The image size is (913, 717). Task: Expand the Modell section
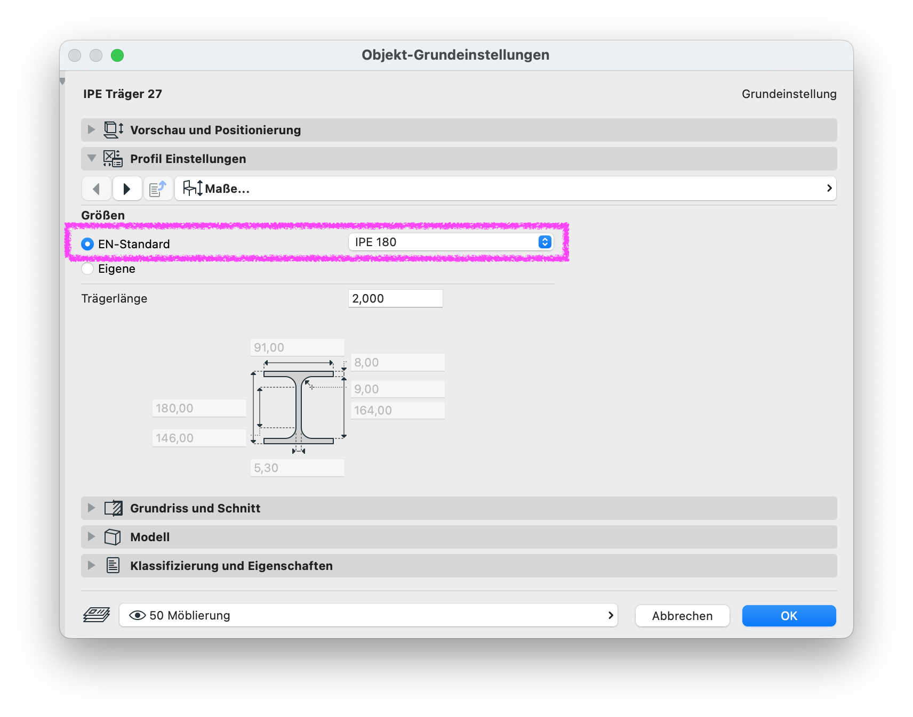point(91,536)
